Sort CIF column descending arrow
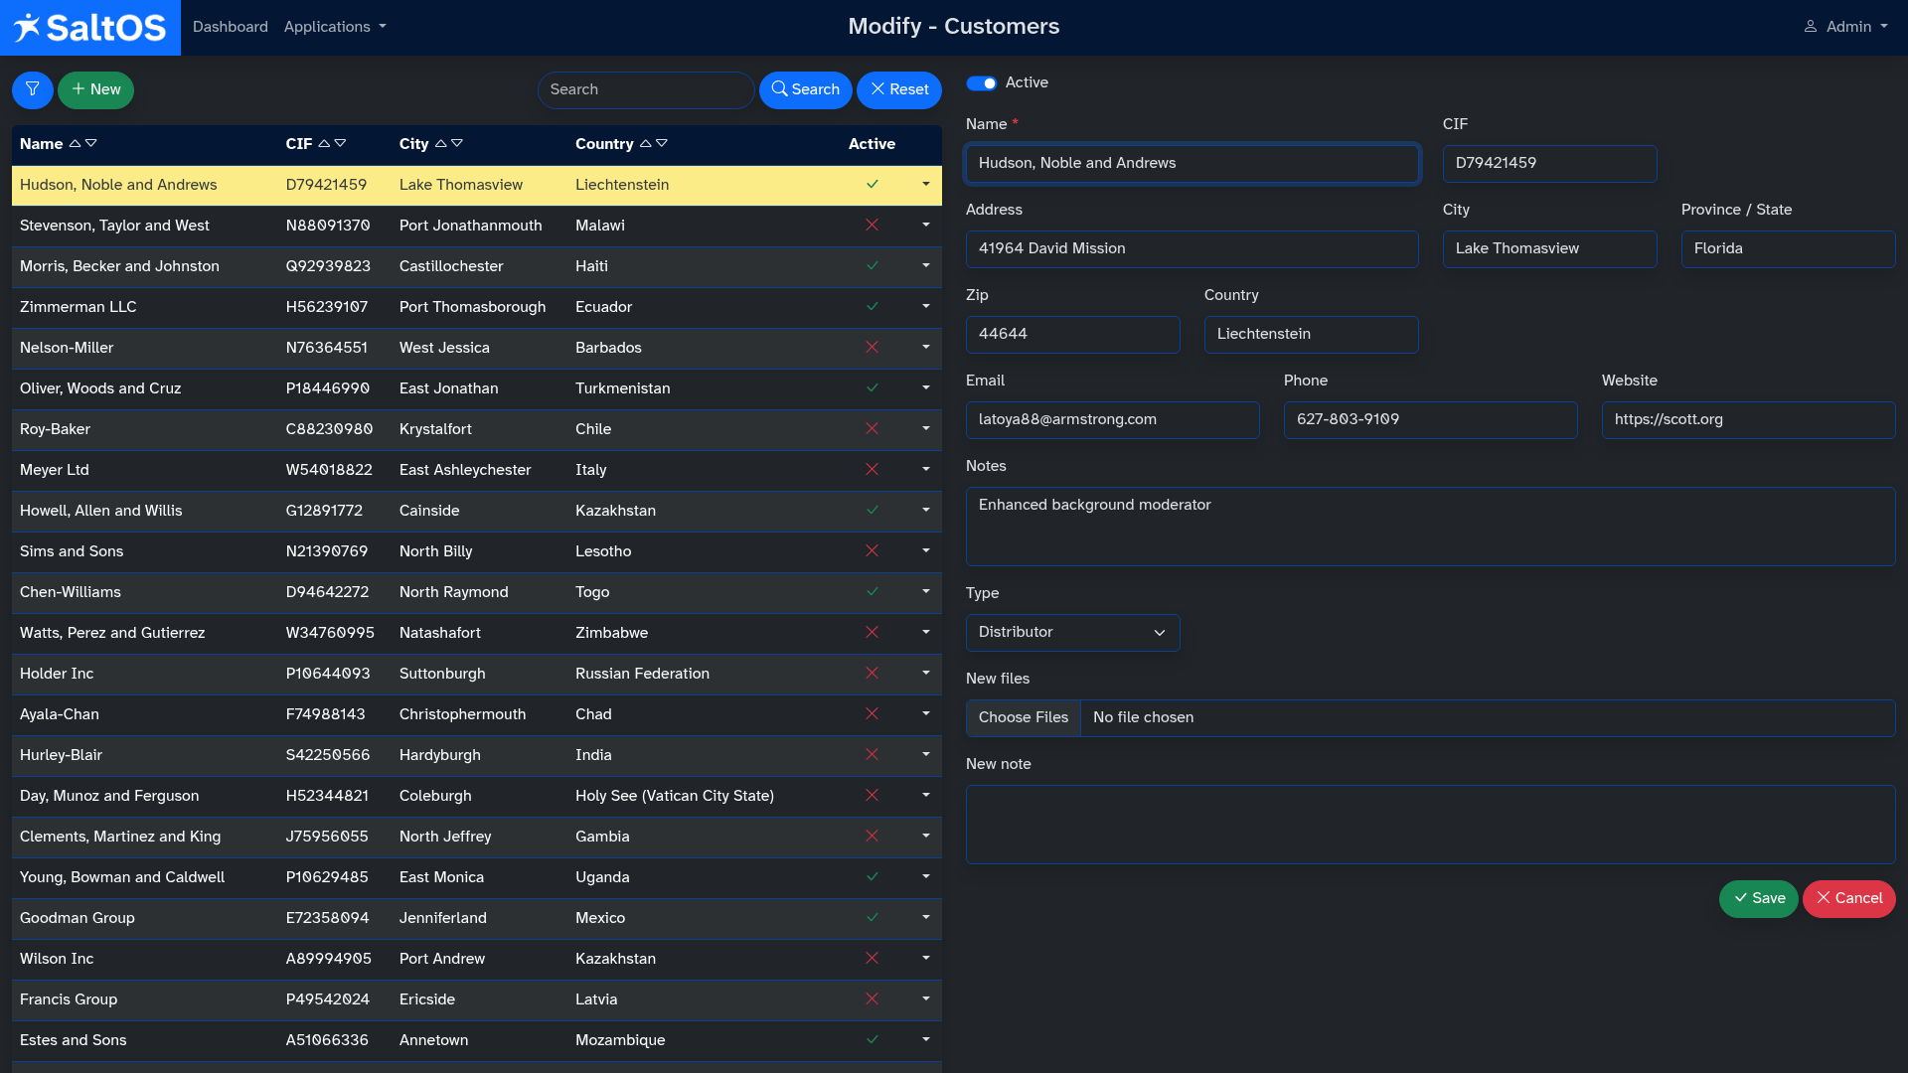This screenshot has width=1908, height=1073. [341, 144]
